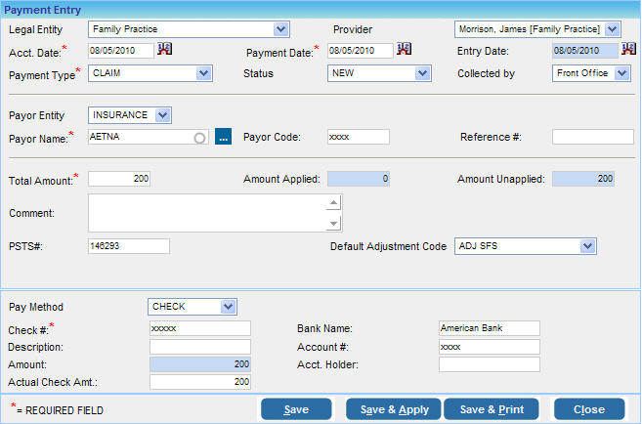Open the Payment Date calendar picker
Screen dimensions: 642x424
[x=404, y=49]
